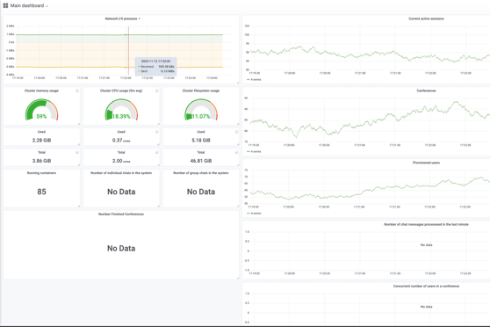490x327 pixels.
Task: Click resize handle of 2.00 cores Total panel
Action: (158, 165)
